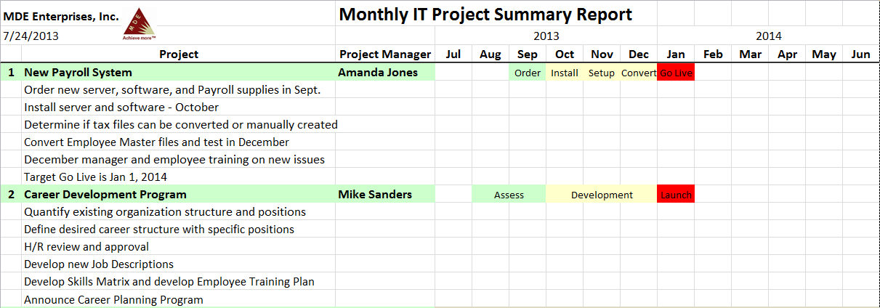Click the Jul month header
Image resolution: width=880 pixels, height=308 pixels.
tap(453, 54)
